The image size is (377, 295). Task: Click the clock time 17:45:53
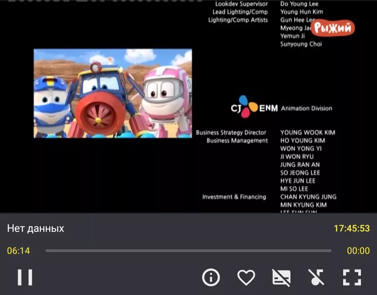click(352, 228)
